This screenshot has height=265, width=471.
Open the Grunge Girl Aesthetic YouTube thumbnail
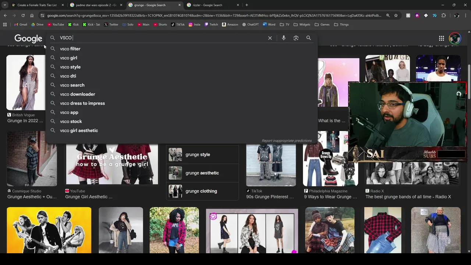(x=112, y=164)
